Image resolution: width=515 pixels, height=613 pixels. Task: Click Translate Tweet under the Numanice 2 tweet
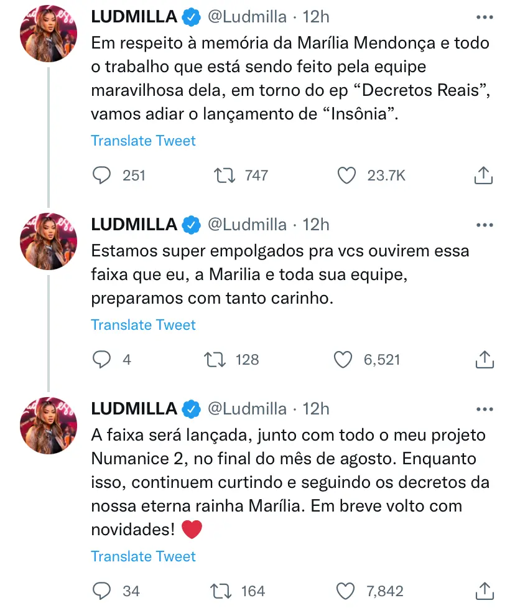coord(143,556)
